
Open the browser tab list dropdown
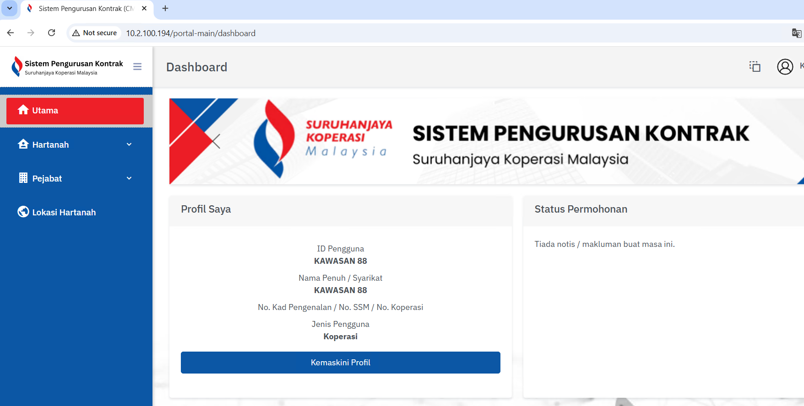tap(9, 8)
